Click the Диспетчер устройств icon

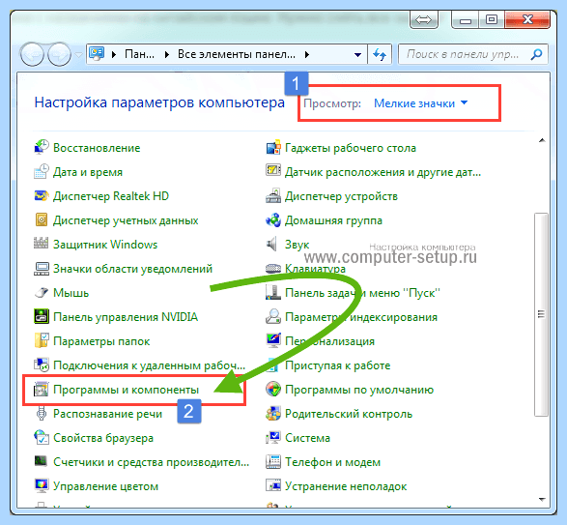pyautogui.click(x=273, y=196)
